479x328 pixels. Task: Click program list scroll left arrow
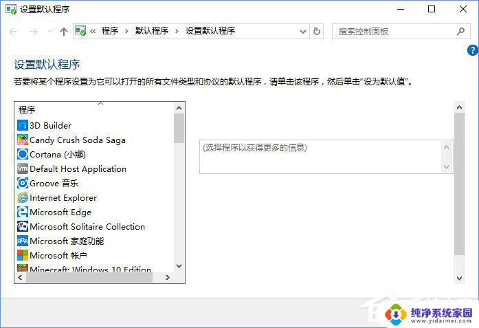tap(20, 278)
